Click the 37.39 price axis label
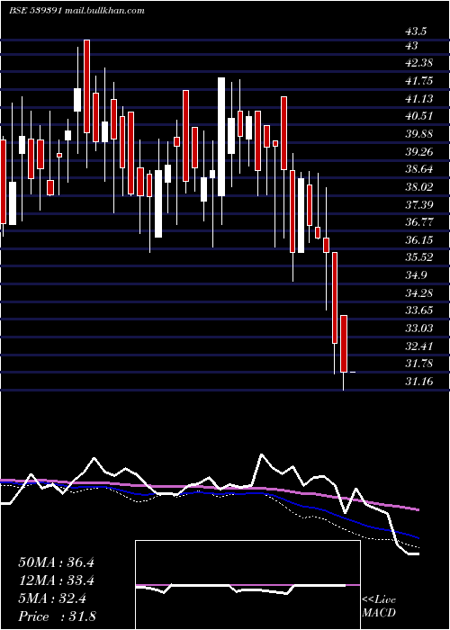450x630 pixels. [x=418, y=205]
